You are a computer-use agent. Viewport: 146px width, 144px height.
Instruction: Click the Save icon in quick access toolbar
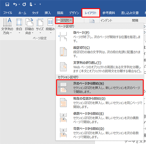7,4
